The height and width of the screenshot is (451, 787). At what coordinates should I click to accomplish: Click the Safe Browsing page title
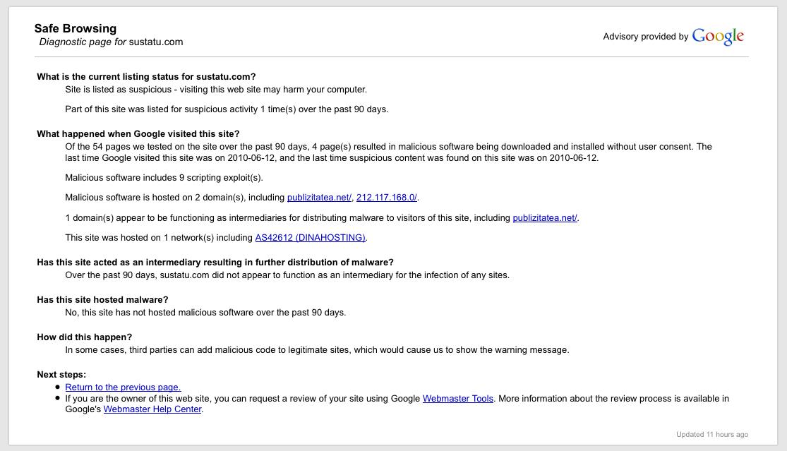click(x=76, y=29)
